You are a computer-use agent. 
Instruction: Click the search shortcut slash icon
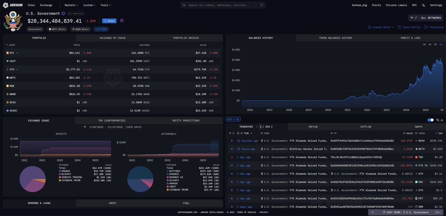click(x=262, y=5)
